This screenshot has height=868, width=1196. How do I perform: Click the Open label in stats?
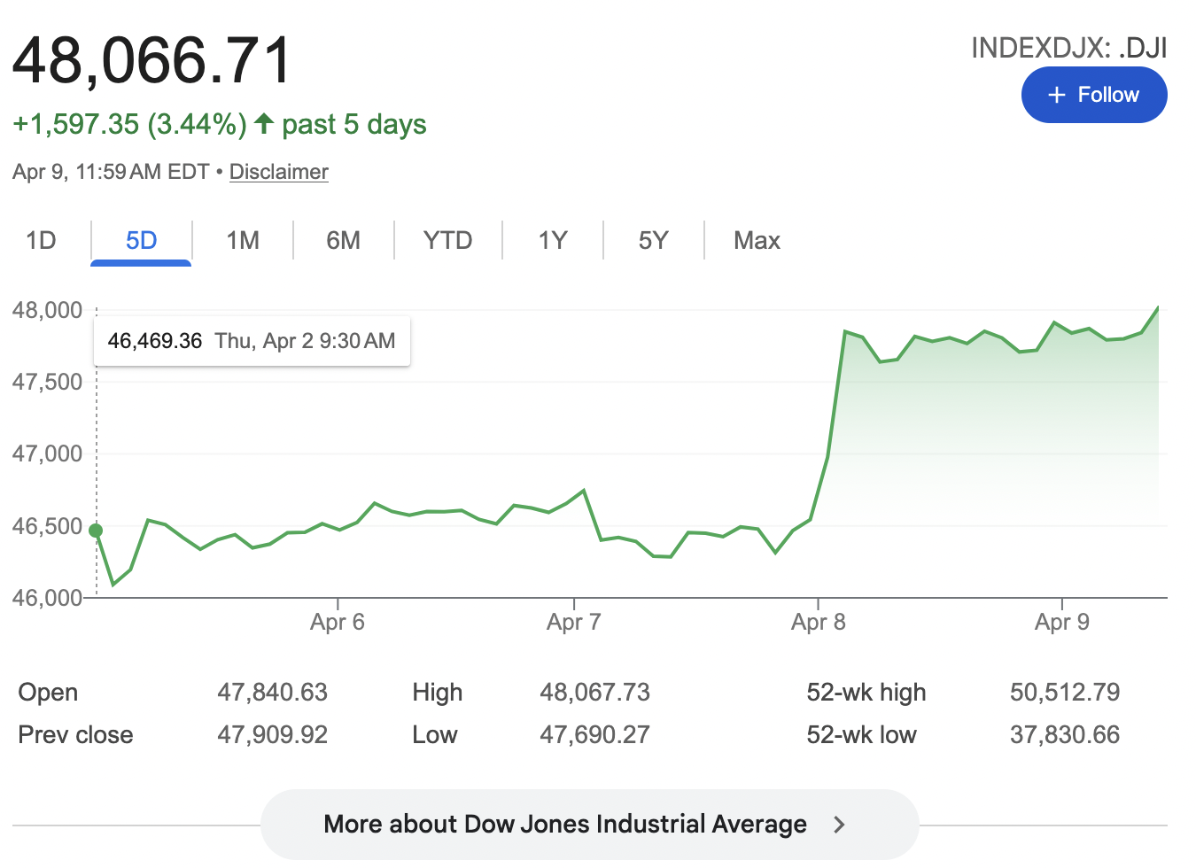[x=48, y=693]
